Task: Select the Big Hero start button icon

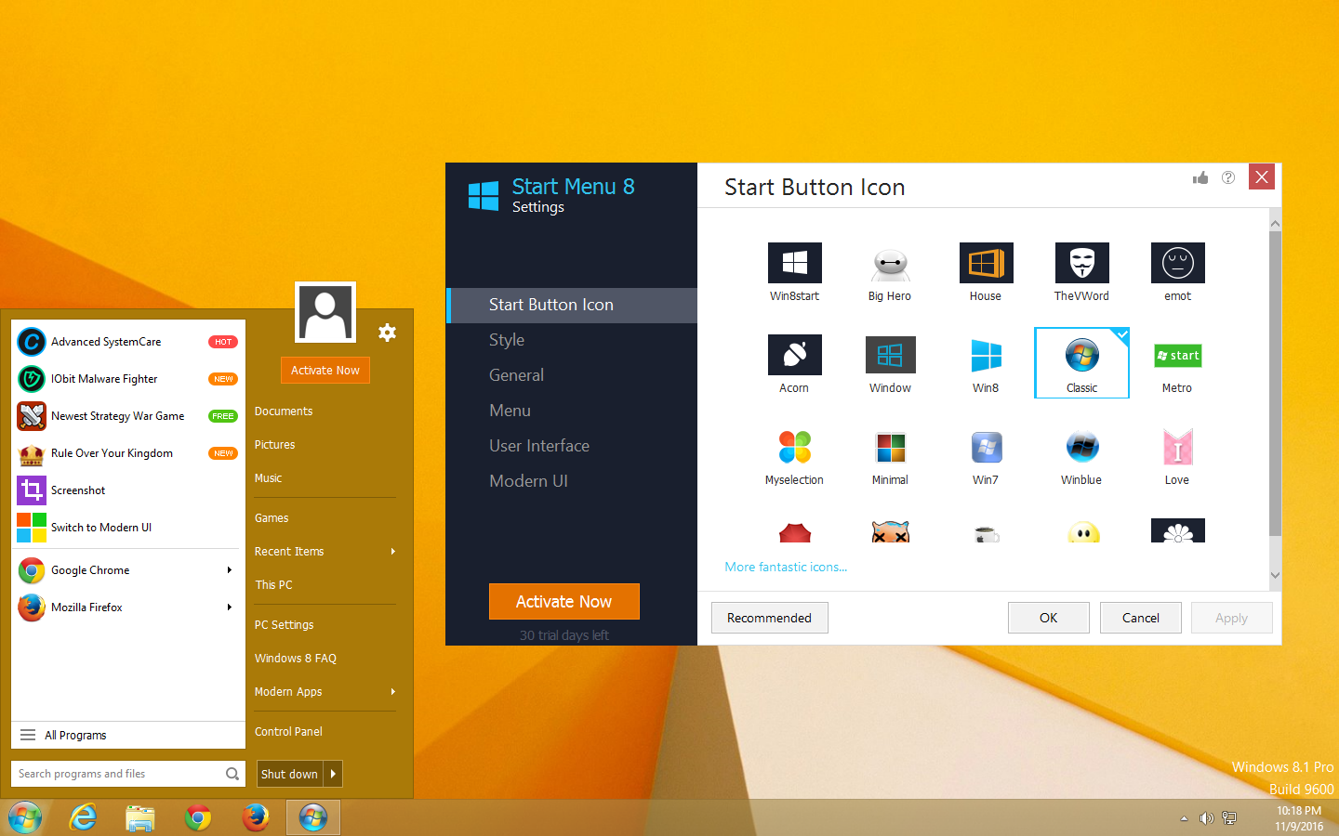Action: [889, 263]
